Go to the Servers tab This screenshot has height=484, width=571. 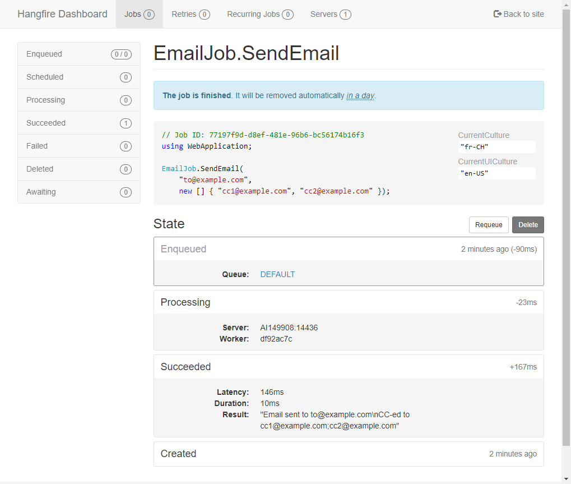click(331, 14)
